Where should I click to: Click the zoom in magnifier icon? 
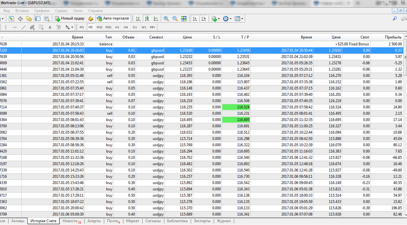(166, 19)
